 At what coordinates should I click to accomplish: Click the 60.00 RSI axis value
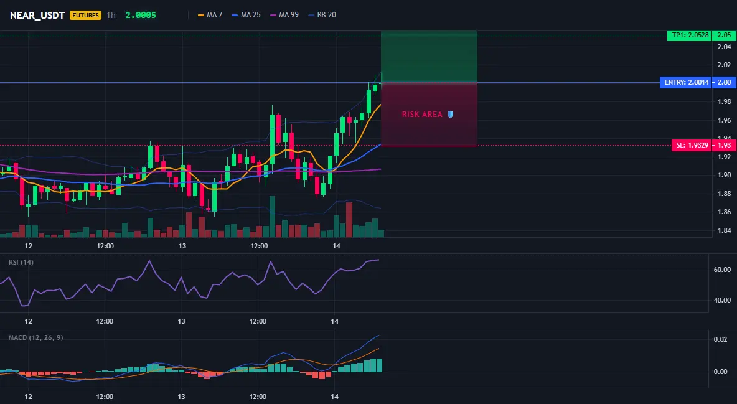[723, 270]
